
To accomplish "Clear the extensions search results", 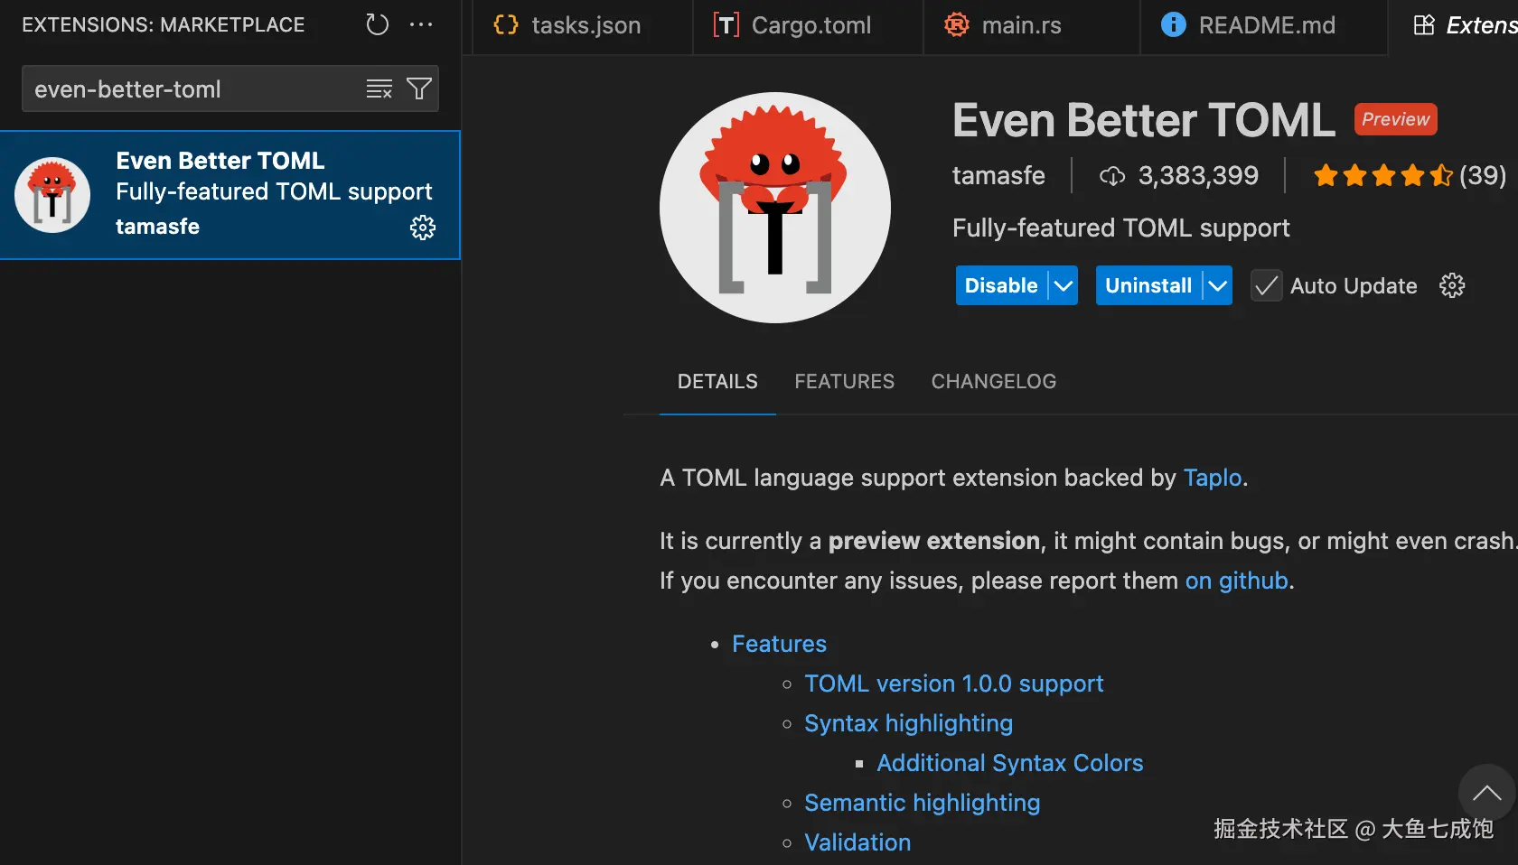I will pyautogui.click(x=379, y=88).
